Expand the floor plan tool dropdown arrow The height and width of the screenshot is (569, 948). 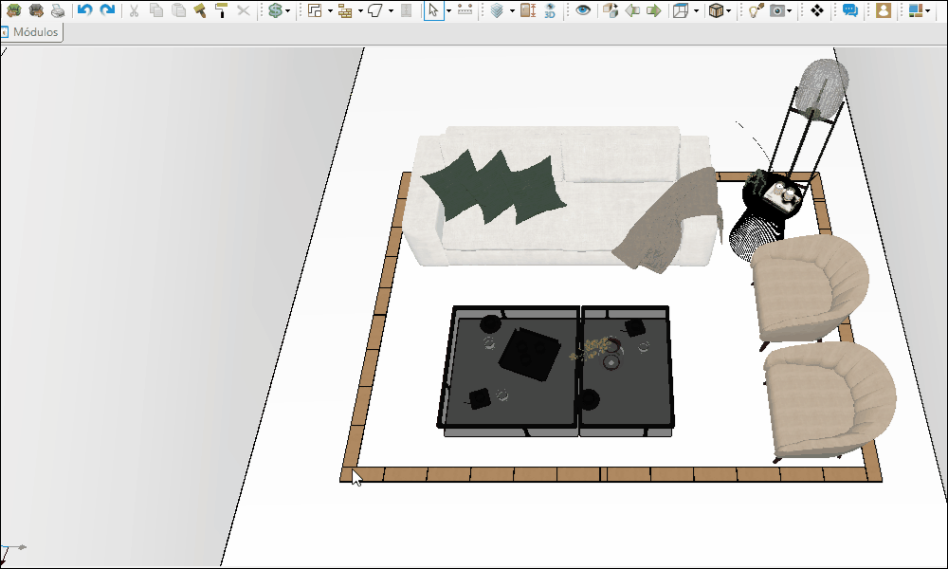[x=330, y=10]
